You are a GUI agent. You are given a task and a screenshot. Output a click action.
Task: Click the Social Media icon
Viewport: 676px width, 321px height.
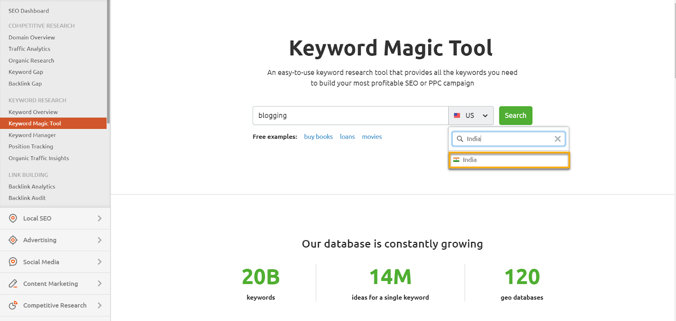[x=13, y=262]
